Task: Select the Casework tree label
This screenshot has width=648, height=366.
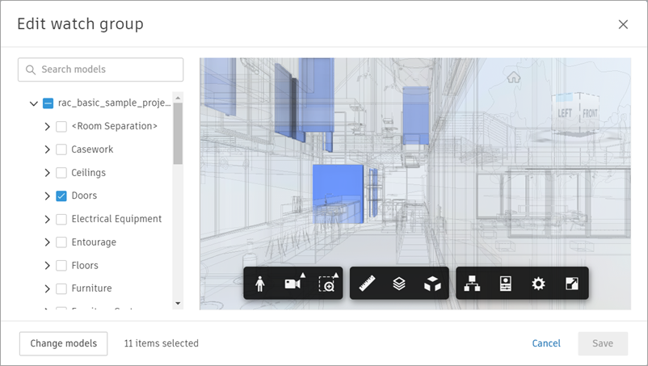Action: point(92,149)
